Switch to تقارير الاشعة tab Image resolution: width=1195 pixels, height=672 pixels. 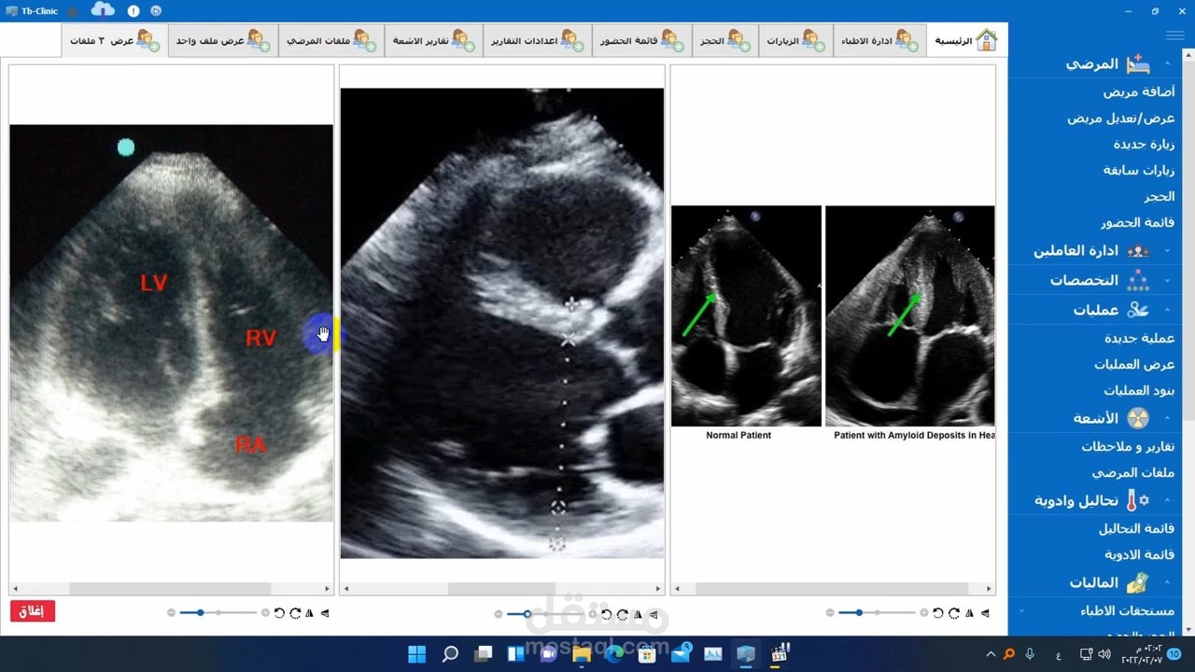pyautogui.click(x=434, y=41)
